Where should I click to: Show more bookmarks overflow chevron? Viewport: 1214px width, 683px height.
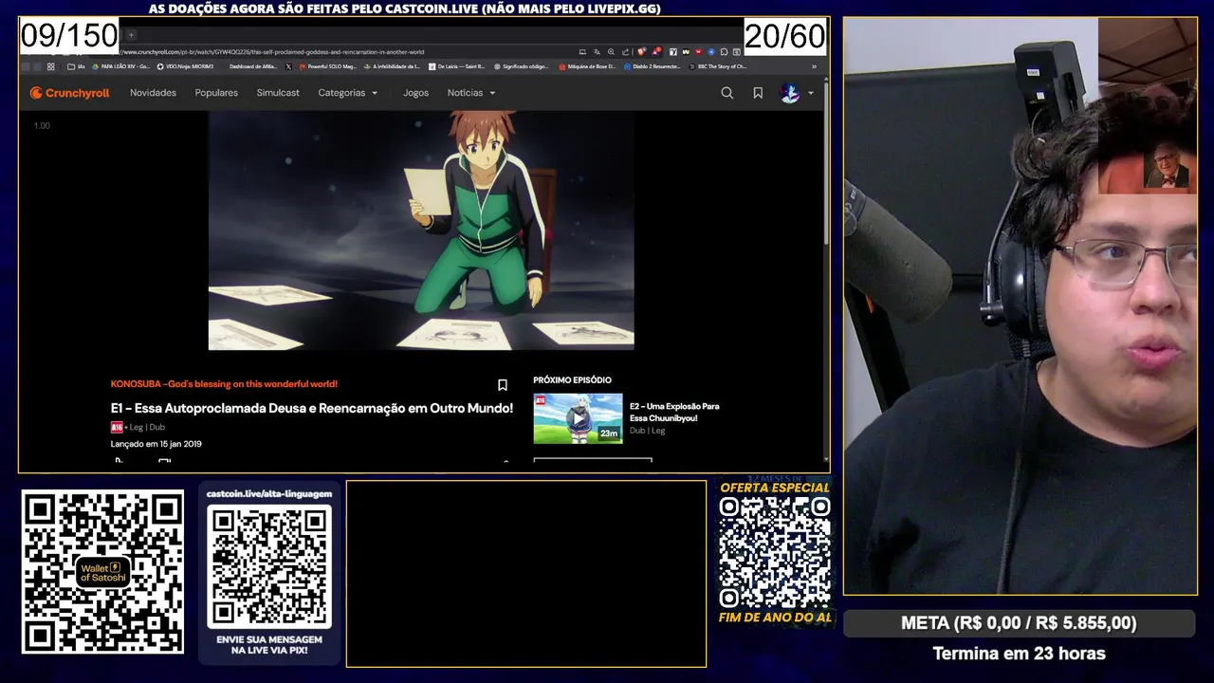pos(814,66)
